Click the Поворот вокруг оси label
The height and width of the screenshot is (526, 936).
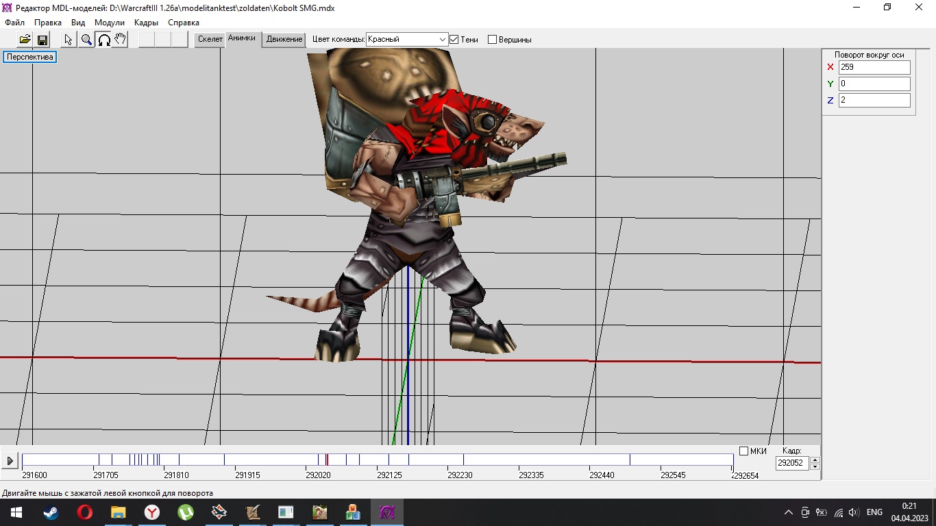pos(869,55)
